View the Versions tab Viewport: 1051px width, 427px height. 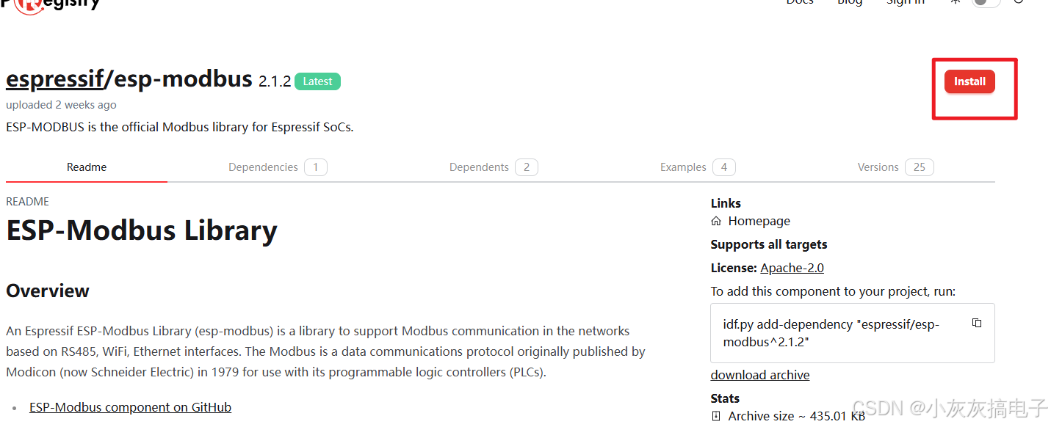(x=896, y=167)
